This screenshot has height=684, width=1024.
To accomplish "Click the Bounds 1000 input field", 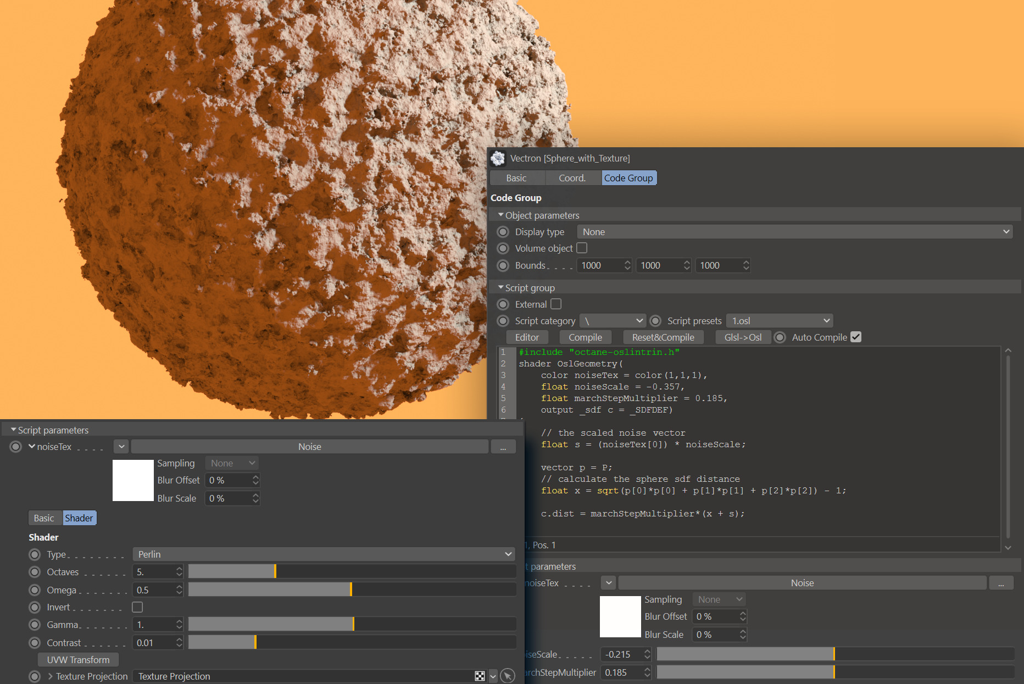I will [x=599, y=265].
